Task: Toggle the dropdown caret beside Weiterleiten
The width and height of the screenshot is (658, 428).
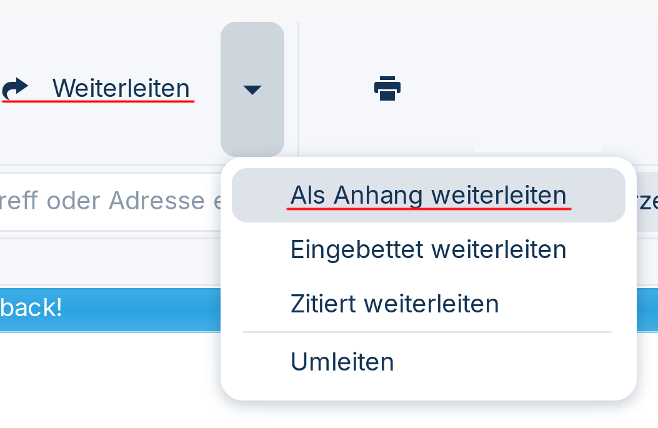Action: pyautogui.click(x=252, y=89)
